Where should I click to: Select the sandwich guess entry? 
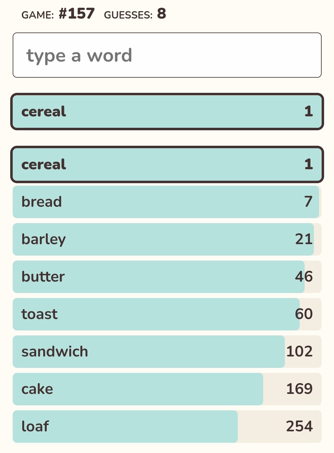pos(167,352)
